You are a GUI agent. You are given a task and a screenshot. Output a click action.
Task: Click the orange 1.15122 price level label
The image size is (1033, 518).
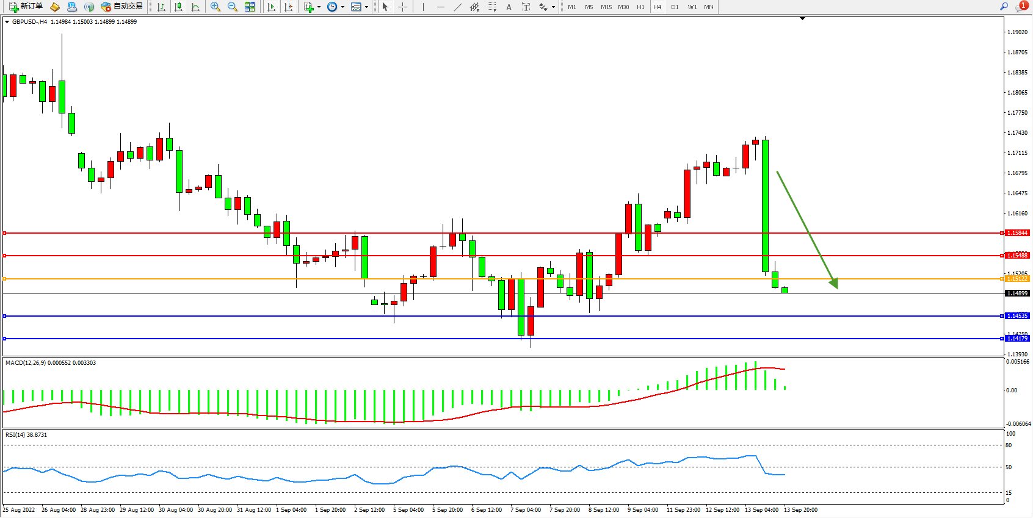pyautogui.click(x=1017, y=279)
